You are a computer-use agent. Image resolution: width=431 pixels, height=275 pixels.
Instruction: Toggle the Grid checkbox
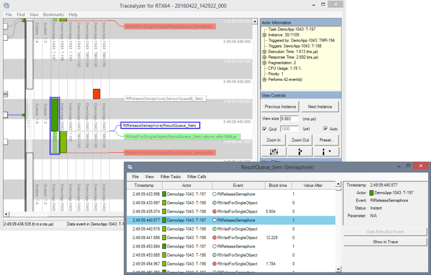point(265,129)
